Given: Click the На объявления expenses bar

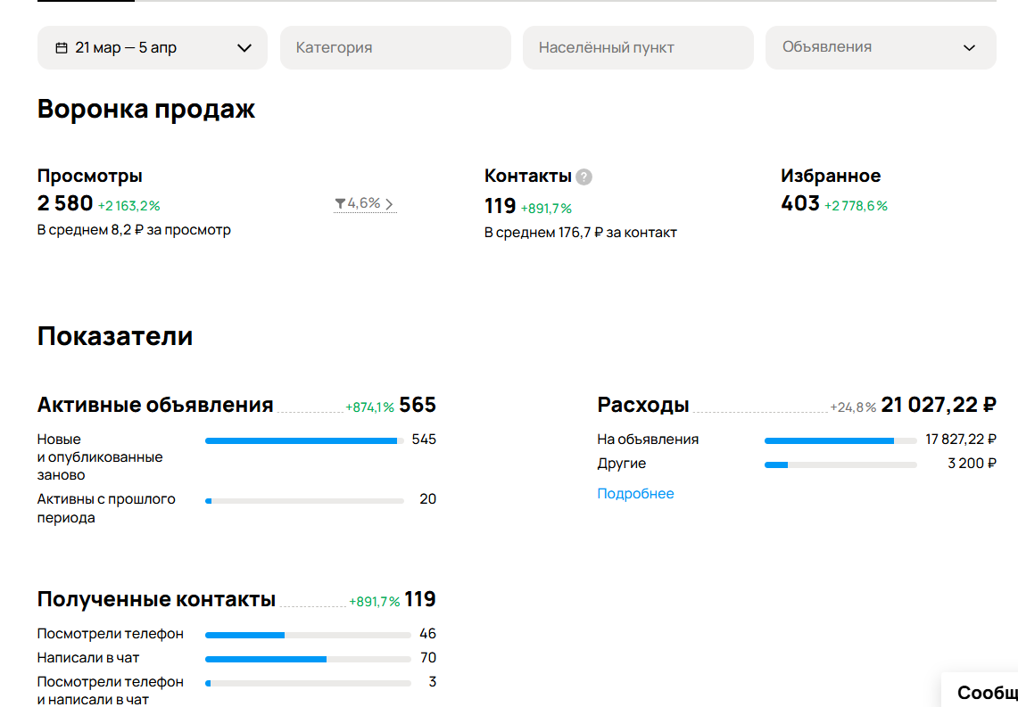Looking at the screenshot, I should (x=840, y=440).
